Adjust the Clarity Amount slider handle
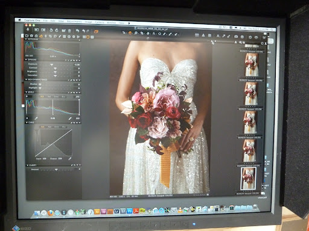Screen dimensions: 309x231 tap(56, 170)
